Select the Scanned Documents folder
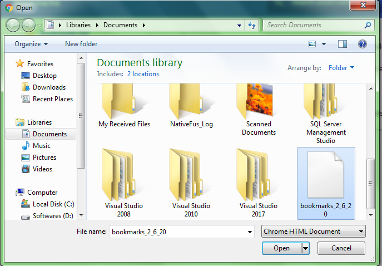Screen dimensions: 382x266 pyautogui.click(x=259, y=110)
